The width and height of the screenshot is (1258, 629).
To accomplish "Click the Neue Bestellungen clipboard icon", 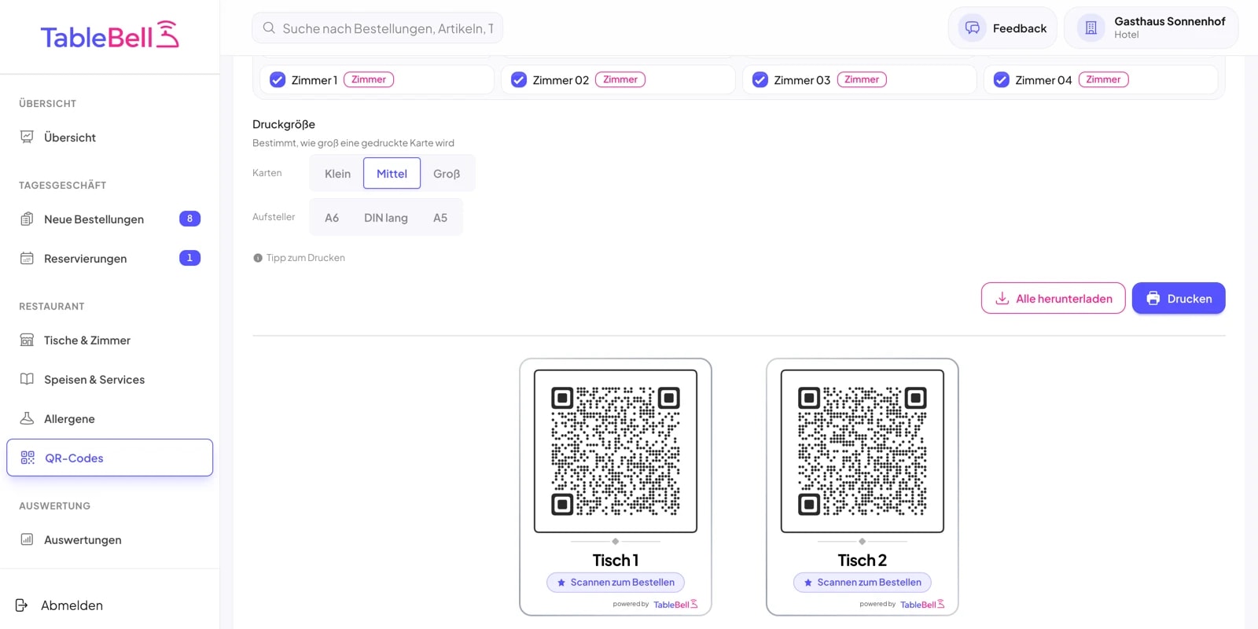I will pyautogui.click(x=27, y=219).
